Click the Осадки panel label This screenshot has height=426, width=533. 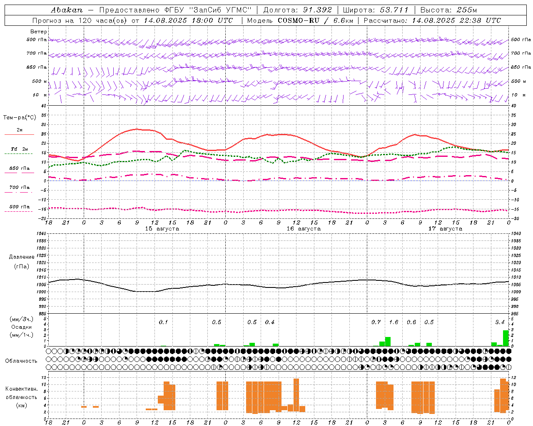point(22,327)
